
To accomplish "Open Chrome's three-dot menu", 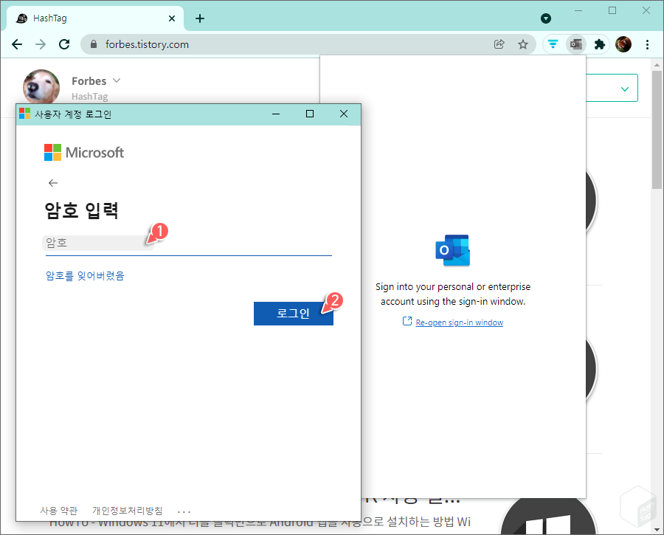I will 647,44.
